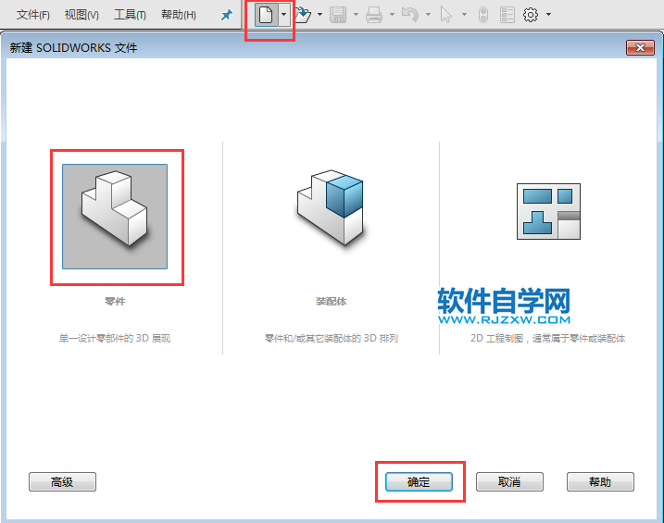Expand the Undo dropdown arrow
The image size is (664, 523).
click(x=428, y=15)
